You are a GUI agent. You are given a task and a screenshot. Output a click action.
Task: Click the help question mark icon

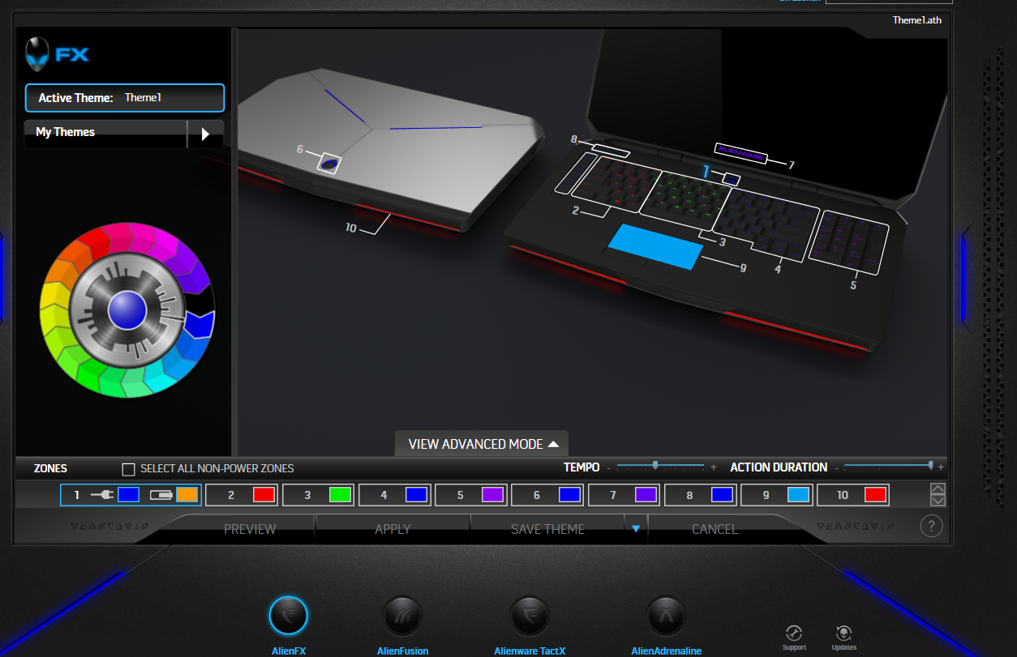pyautogui.click(x=931, y=527)
